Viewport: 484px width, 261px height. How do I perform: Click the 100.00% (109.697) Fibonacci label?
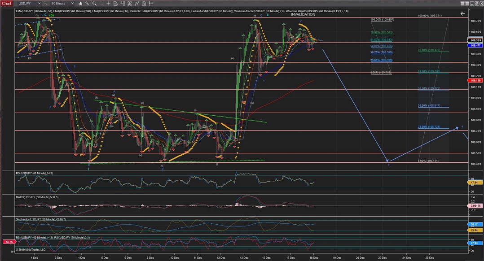pyautogui.click(x=382, y=20)
